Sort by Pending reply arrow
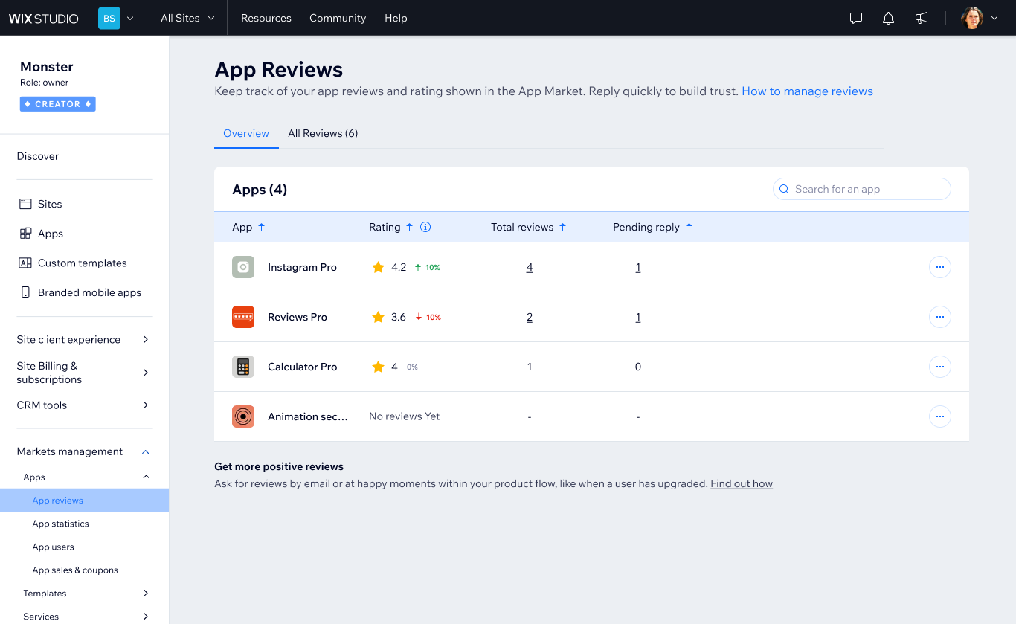The height and width of the screenshot is (624, 1016). 689,227
